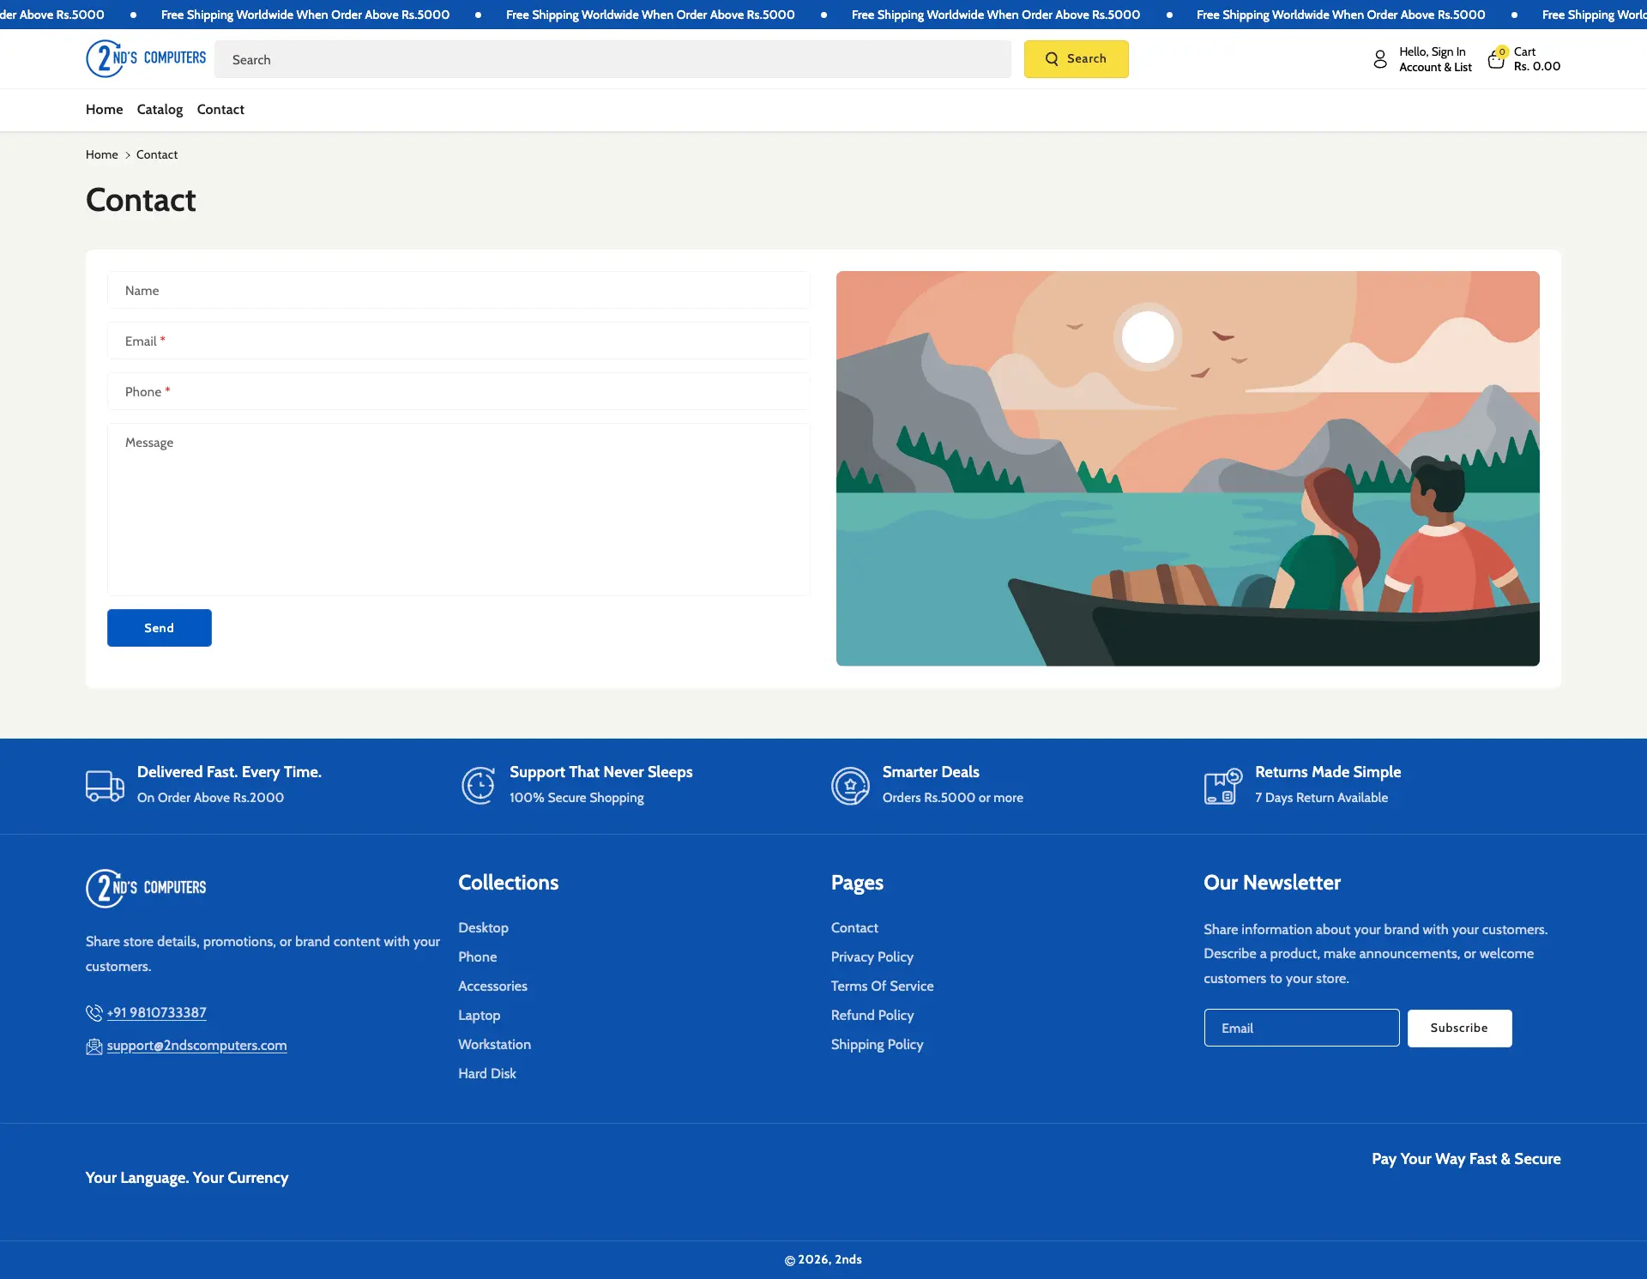Open the Refund Policy link

(x=872, y=1015)
